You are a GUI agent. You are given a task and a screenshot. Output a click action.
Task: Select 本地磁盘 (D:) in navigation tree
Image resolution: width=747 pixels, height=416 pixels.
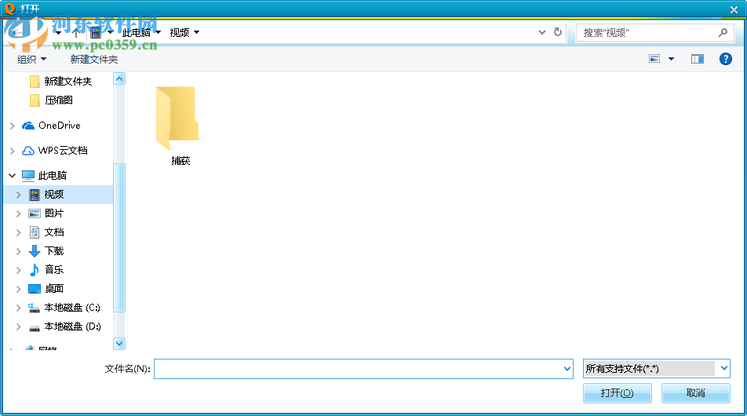(72, 327)
